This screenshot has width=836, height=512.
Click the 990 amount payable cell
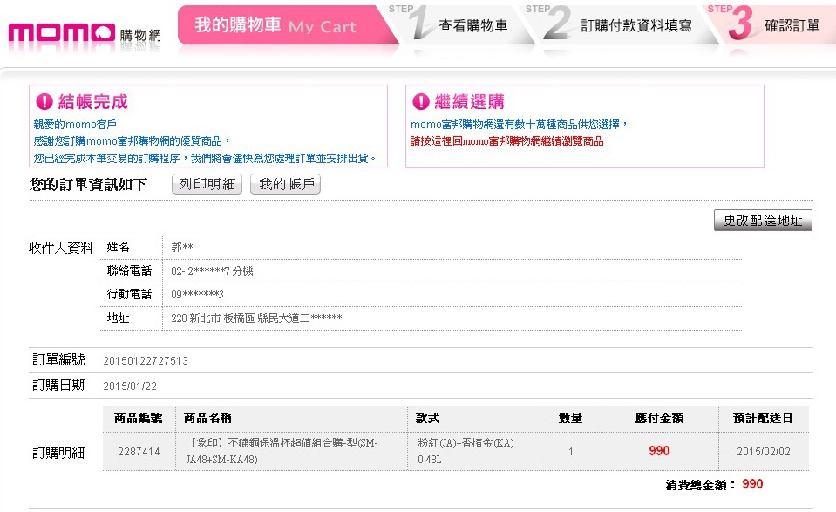point(659,451)
